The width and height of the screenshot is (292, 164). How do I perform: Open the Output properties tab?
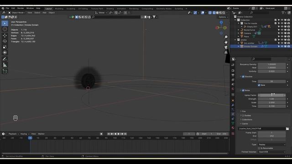tap(233, 75)
